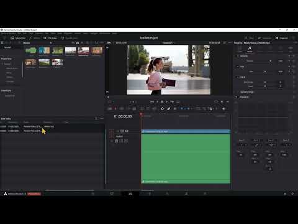This screenshot has width=298, height=224.
Task: Toggle the Volume section switch
Action: pos(238,56)
